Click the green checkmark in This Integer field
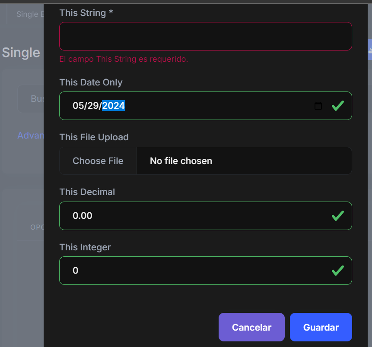The height and width of the screenshot is (347, 372). tap(337, 271)
